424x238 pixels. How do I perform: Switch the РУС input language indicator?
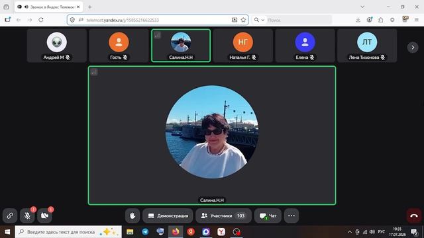tap(382, 232)
